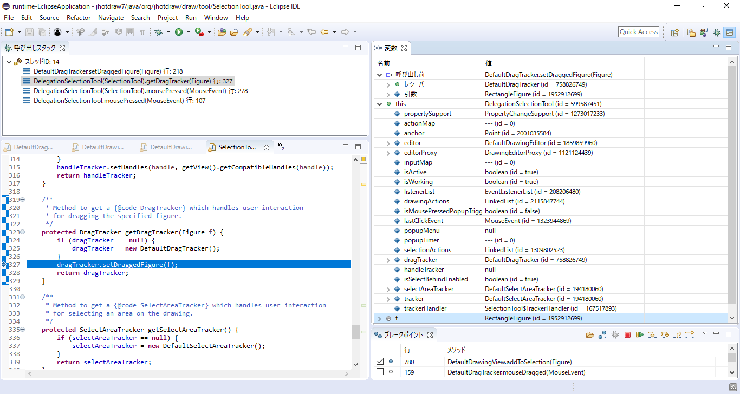Show the hidden editor tabs list
This screenshot has height=394, width=740.
click(281, 147)
